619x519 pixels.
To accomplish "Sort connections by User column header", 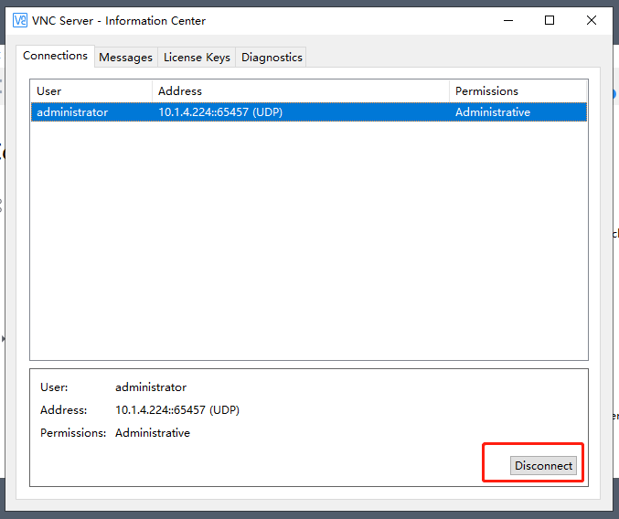I will [x=91, y=91].
